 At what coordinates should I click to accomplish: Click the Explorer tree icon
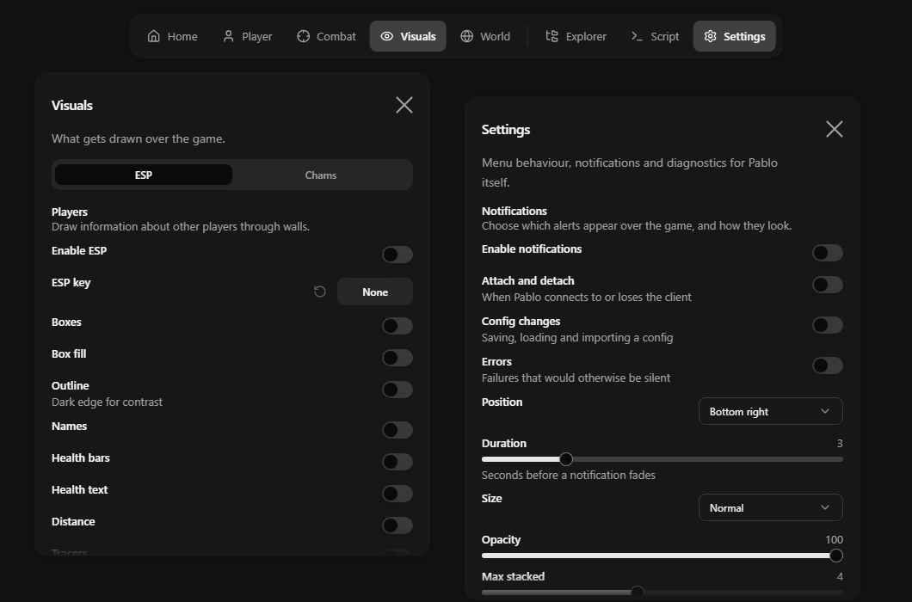[x=552, y=36]
